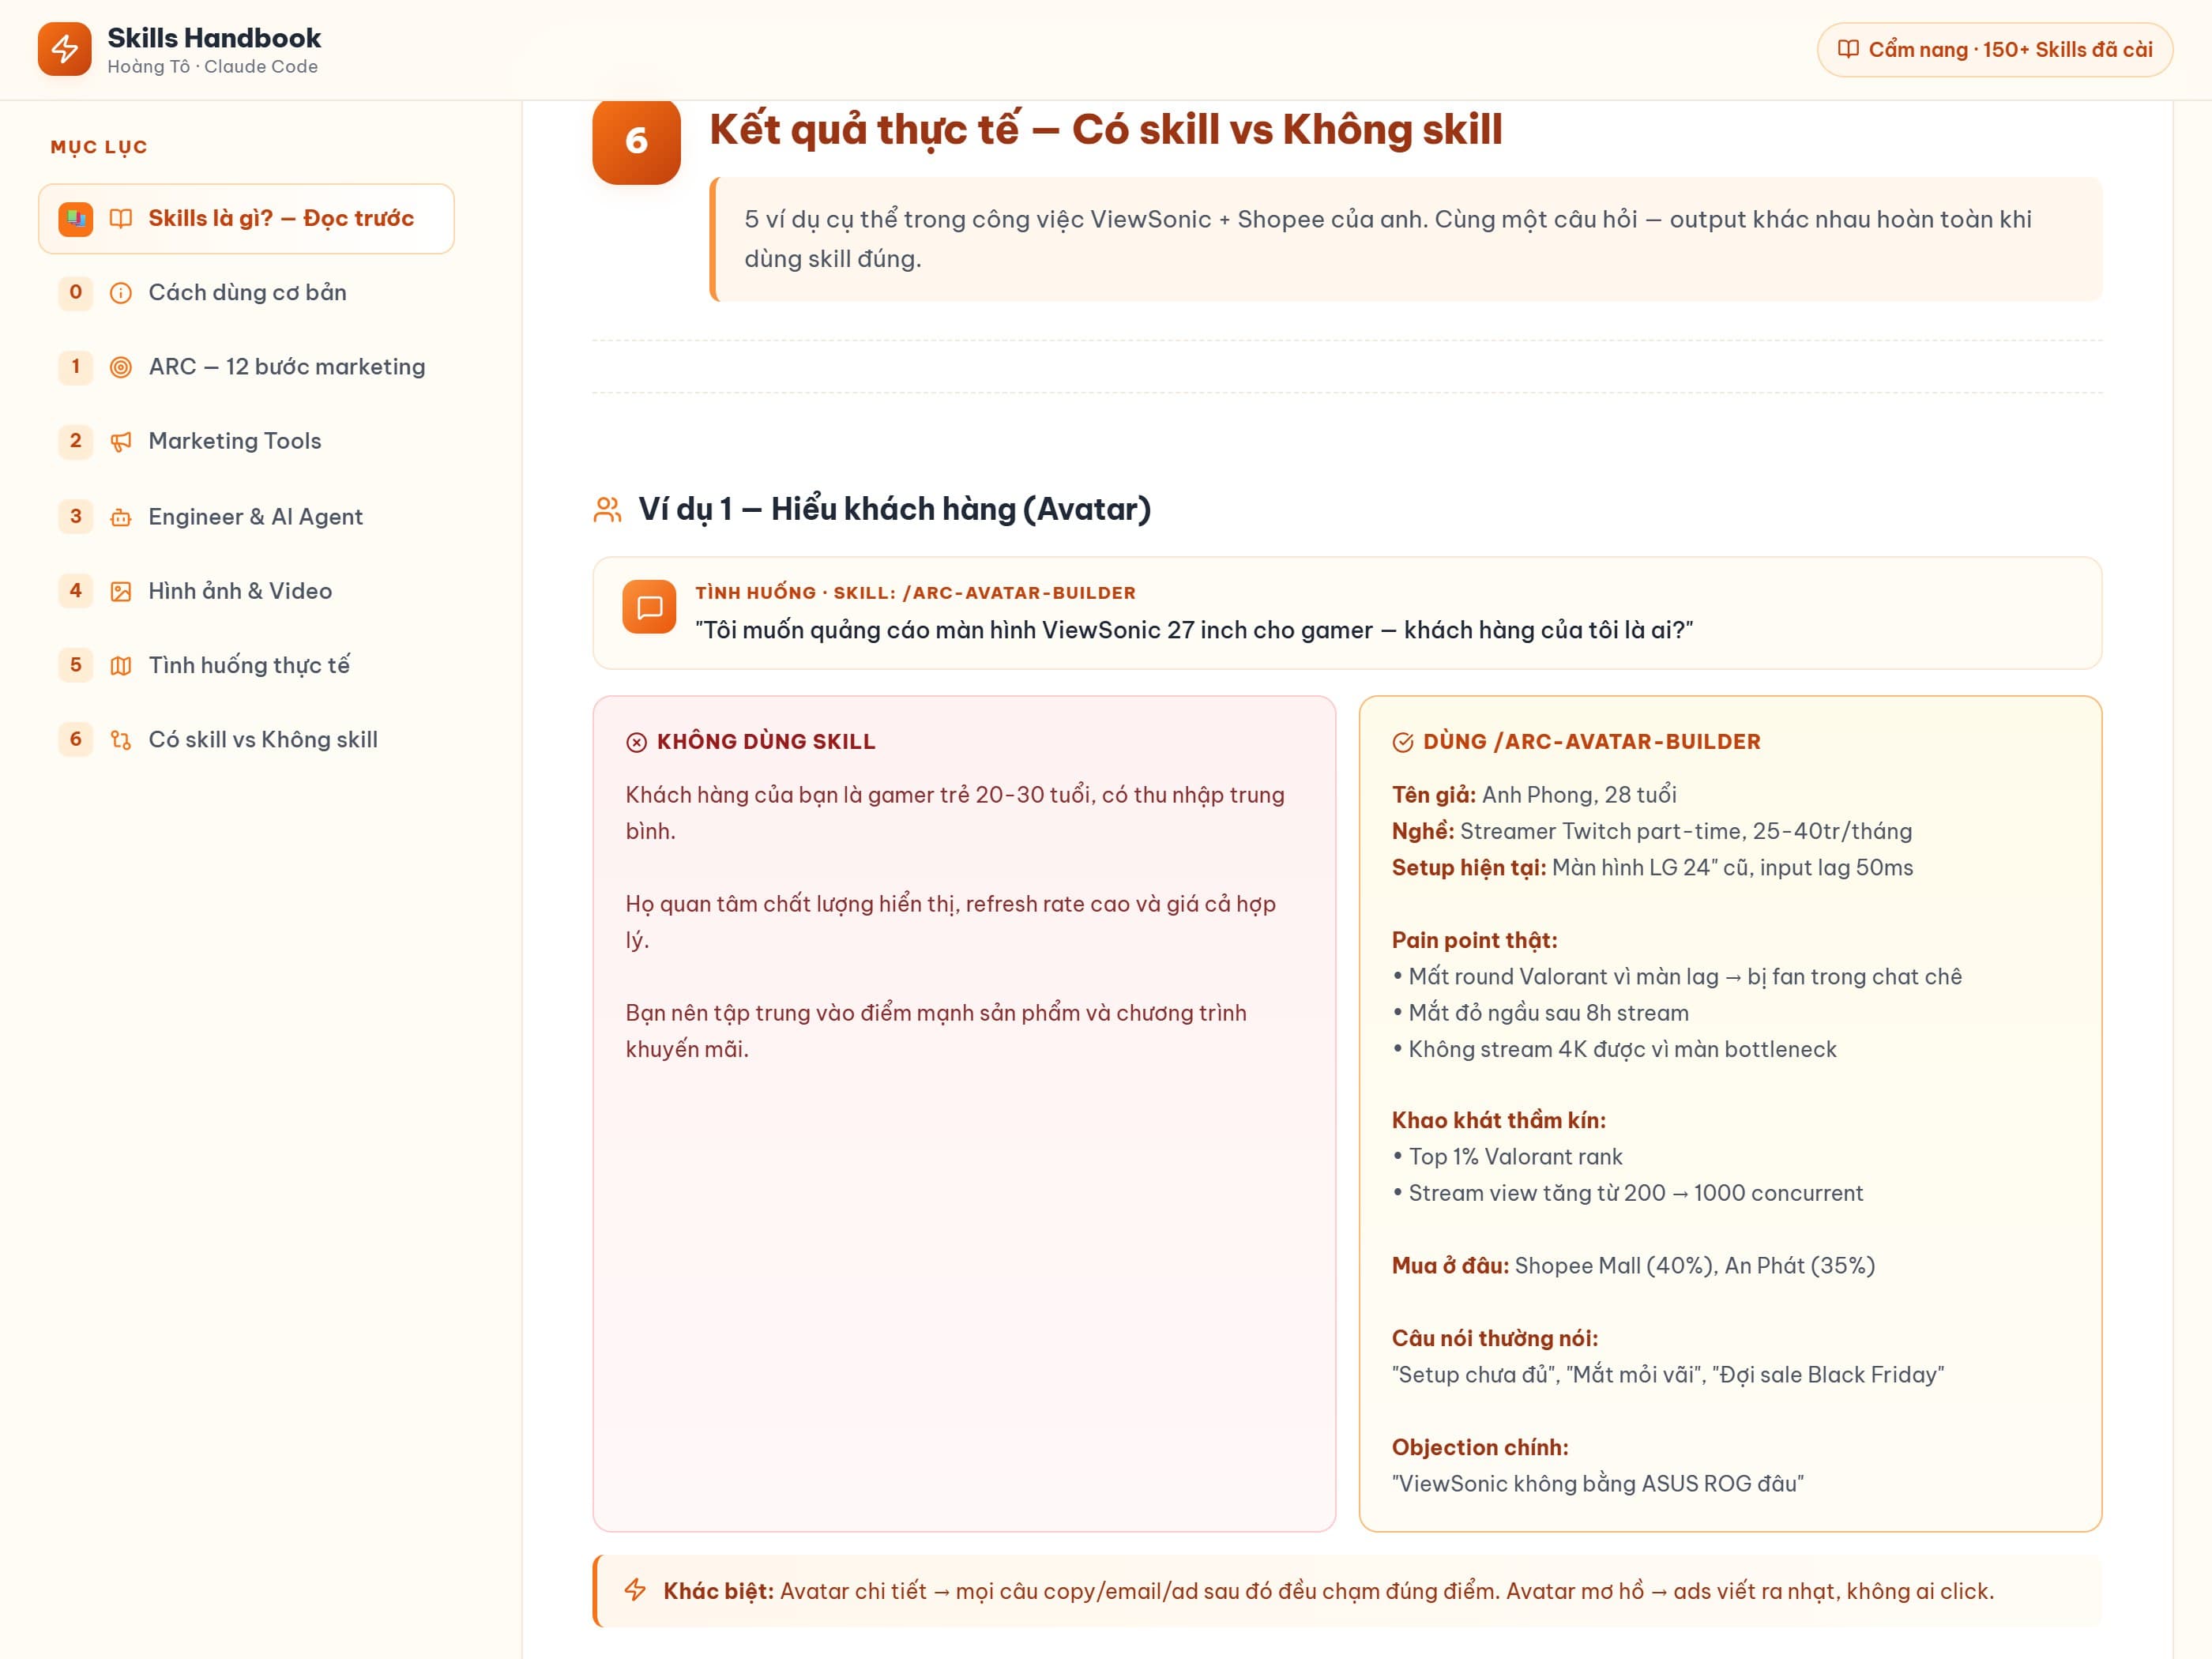Click ViewSonic không bằng ASUS ROG quote
2212x1659 pixels.
pos(1597,1484)
